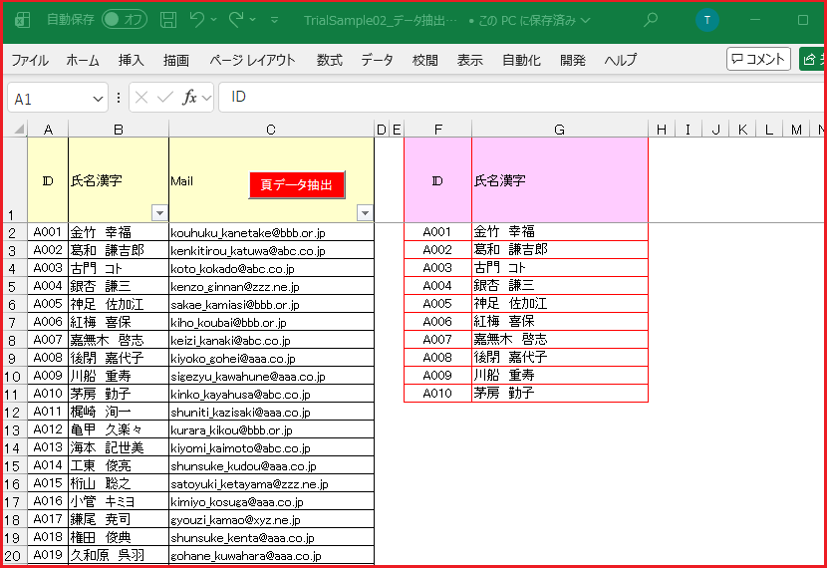Click the formula bar Enter checkmark icon

165,97
